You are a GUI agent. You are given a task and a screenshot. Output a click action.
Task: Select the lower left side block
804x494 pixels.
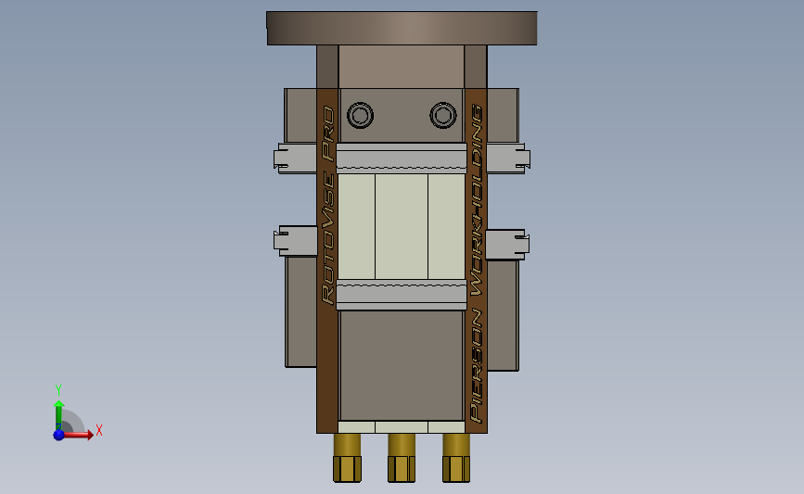301,312
